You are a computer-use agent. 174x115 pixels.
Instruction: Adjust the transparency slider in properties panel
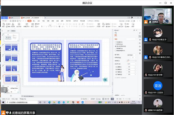[x=131, y=61]
